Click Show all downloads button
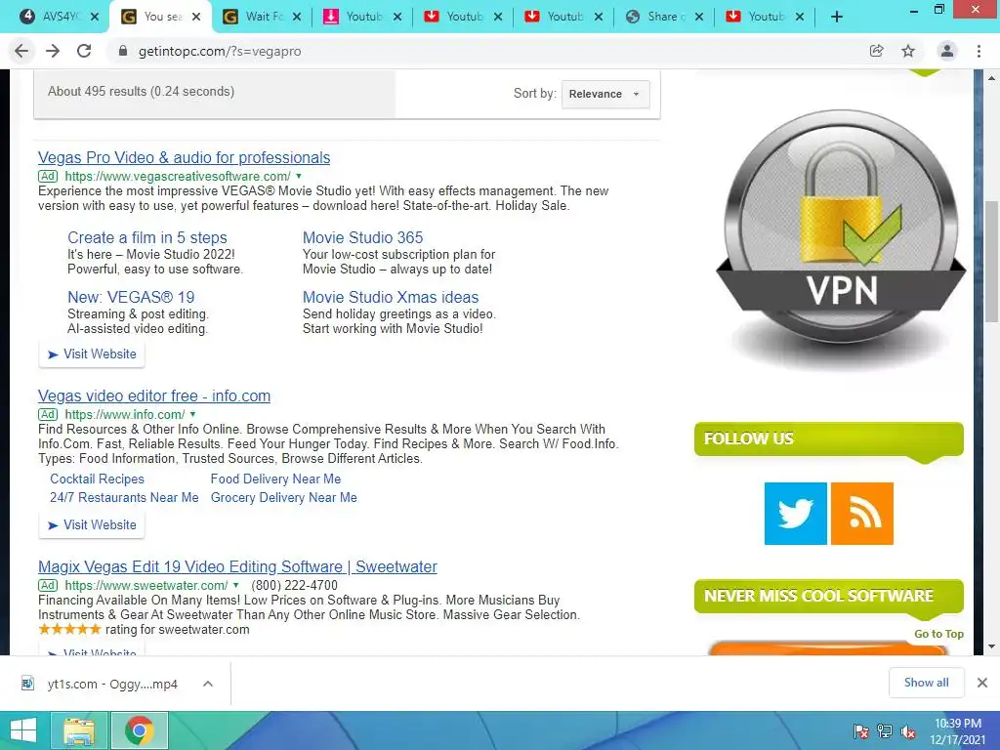The height and width of the screenshot is (750, 1000). pyautogui.click(x=926, y=683)
